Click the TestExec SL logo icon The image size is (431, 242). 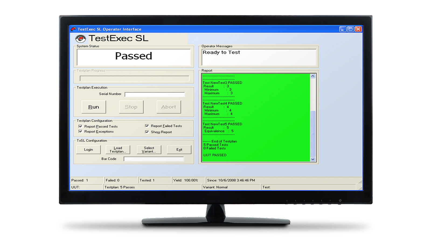[81, 38]
